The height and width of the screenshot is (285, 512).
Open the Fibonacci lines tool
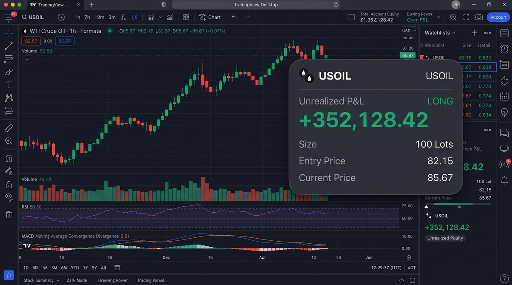(x=9, y=59)
